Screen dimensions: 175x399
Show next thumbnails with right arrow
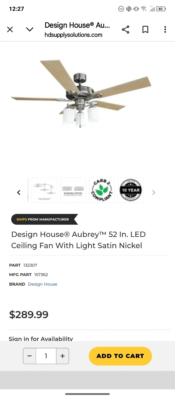pos(154,192)
